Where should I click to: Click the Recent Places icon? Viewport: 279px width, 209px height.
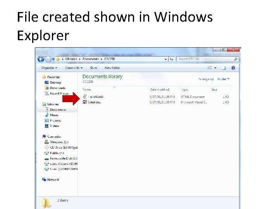(x=46, y=93)
